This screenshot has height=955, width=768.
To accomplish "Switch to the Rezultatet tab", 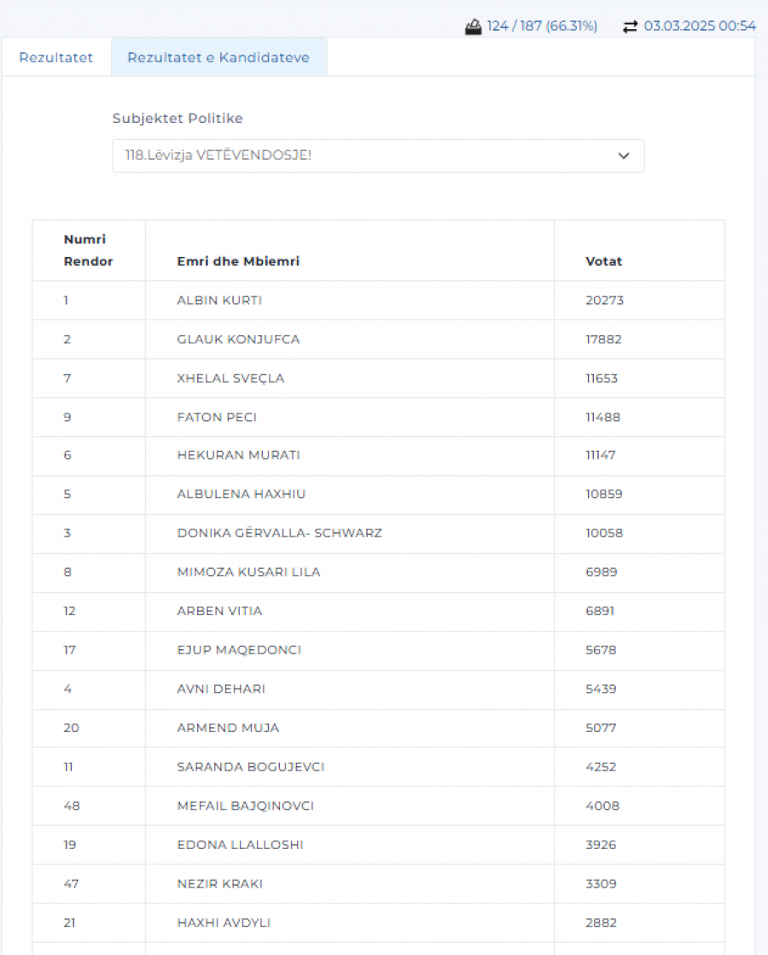I will tap(56, 57).
